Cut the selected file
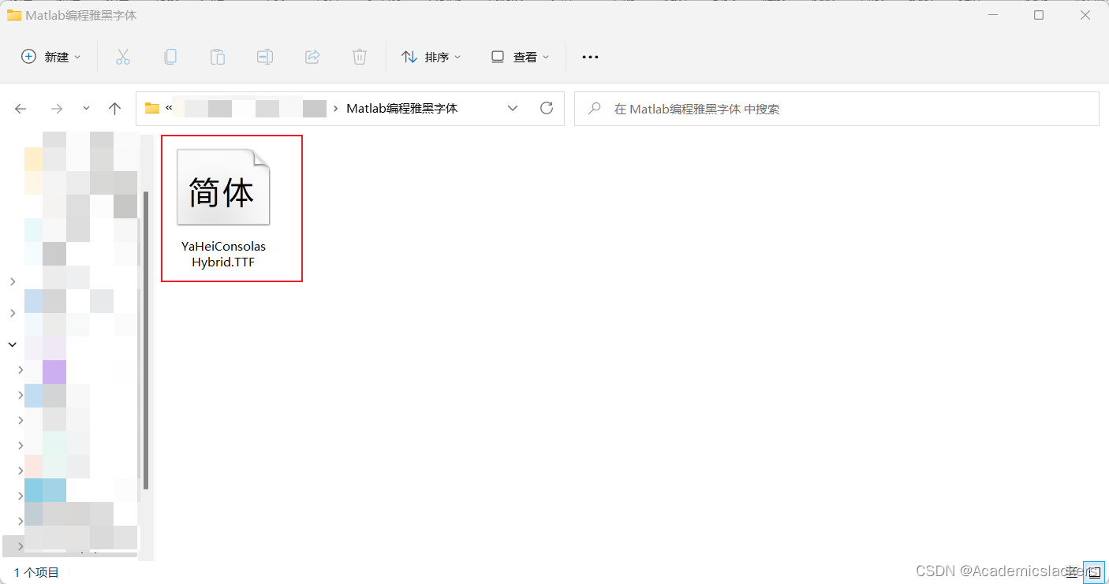The height and width of the screenshot is (584, 1109). coord(123,56)
